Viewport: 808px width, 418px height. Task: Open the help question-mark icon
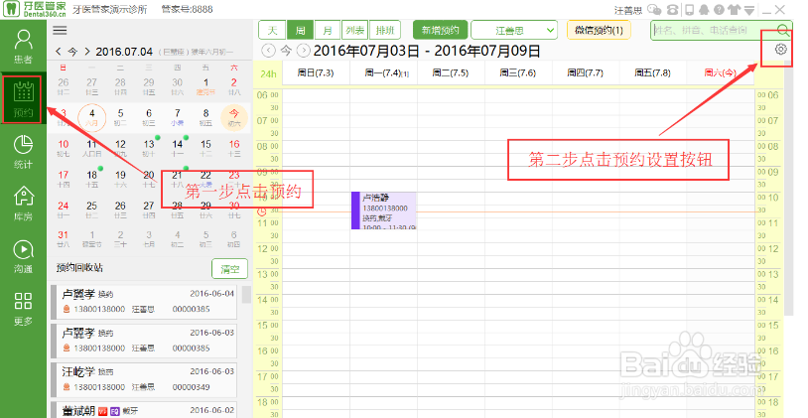coord(719,9)
